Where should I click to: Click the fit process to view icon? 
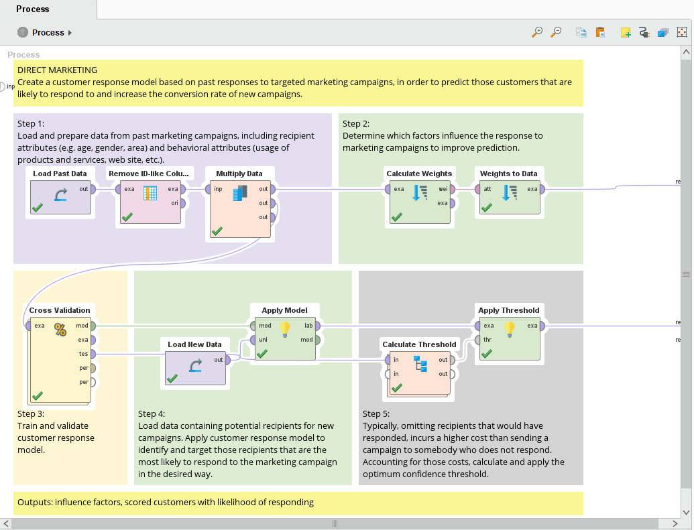[683, 32]
